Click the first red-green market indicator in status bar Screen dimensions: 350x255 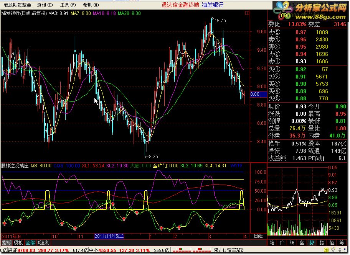point(181,250)
